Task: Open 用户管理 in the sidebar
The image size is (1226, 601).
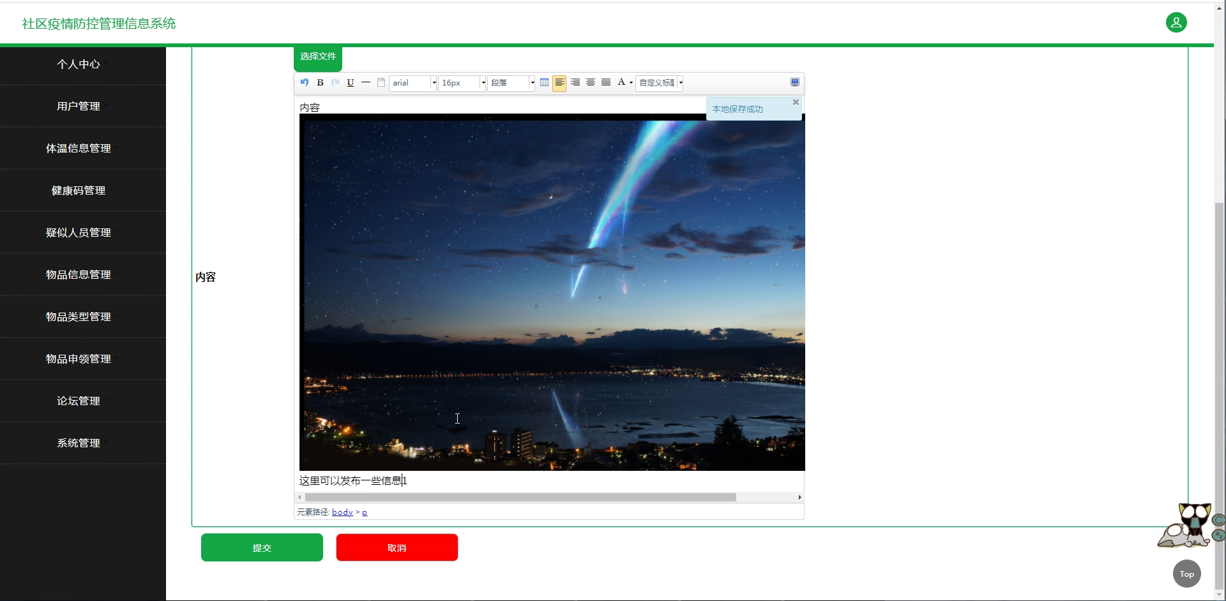Action: click(79, 106)
